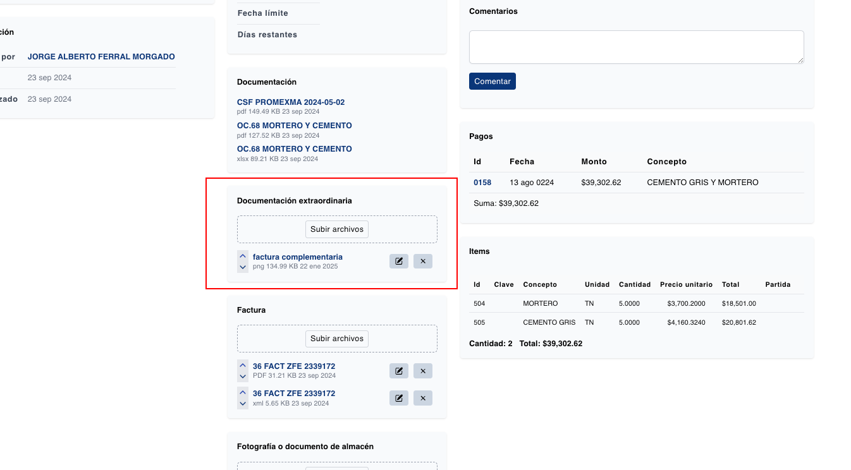Delete the factura complementaria file

[422, 261]
